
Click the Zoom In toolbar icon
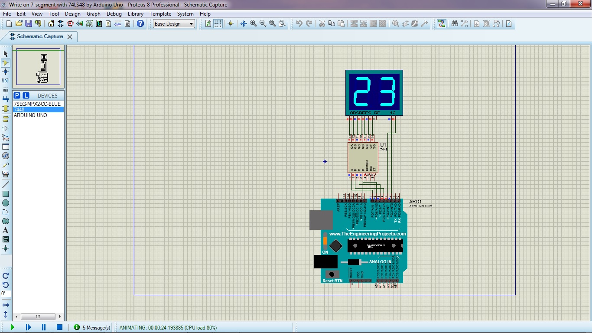coord(253,23)
